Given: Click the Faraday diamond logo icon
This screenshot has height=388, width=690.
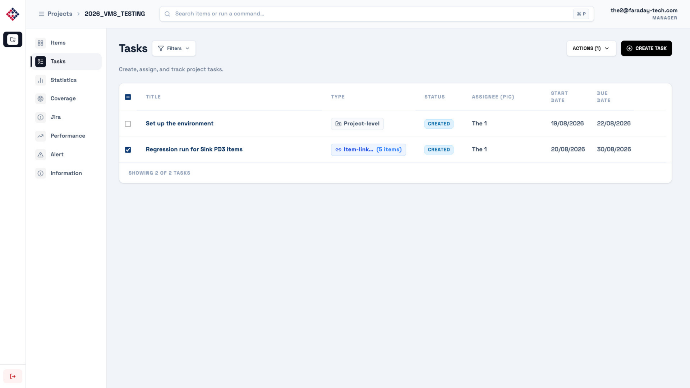Looking at the screenshot, I should pos(13,14).
